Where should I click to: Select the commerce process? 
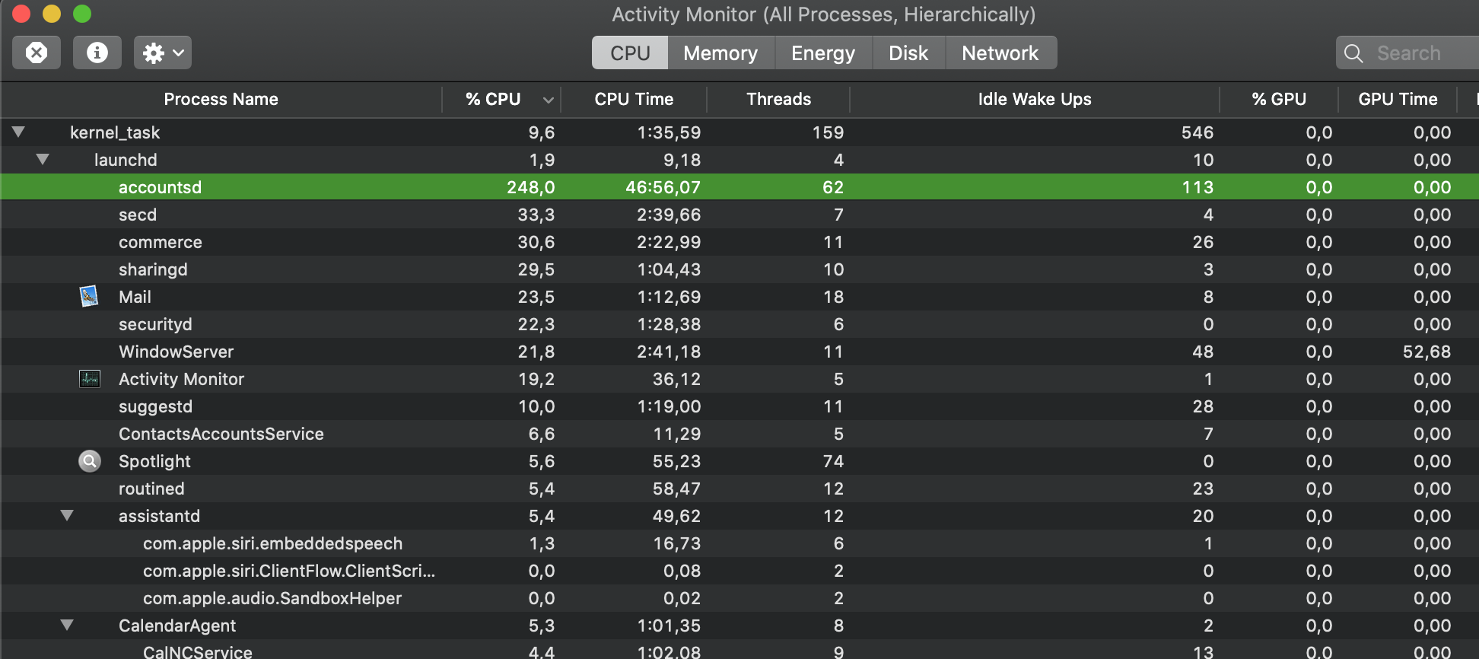[739, 241]
